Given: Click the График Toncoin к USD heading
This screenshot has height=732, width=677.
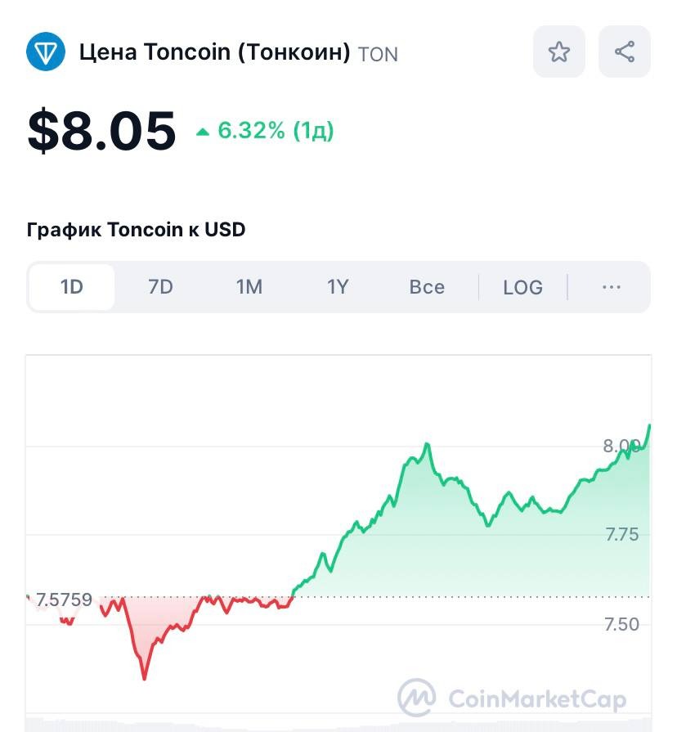Looking at the screenshot, I should click(x=136, y=230).
